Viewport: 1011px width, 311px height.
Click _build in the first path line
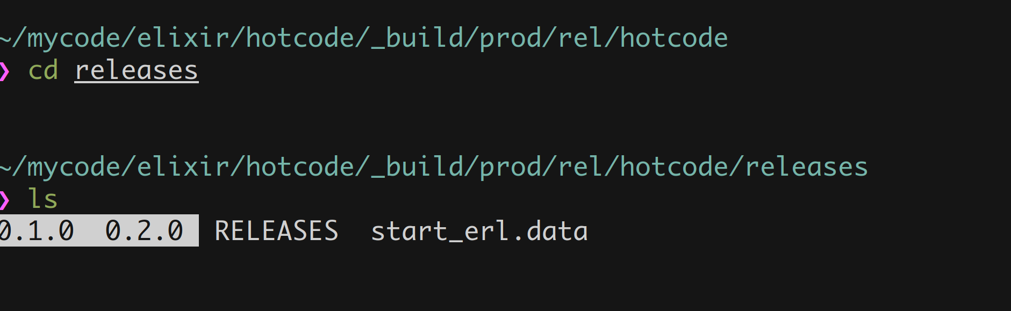coord(418,39)
